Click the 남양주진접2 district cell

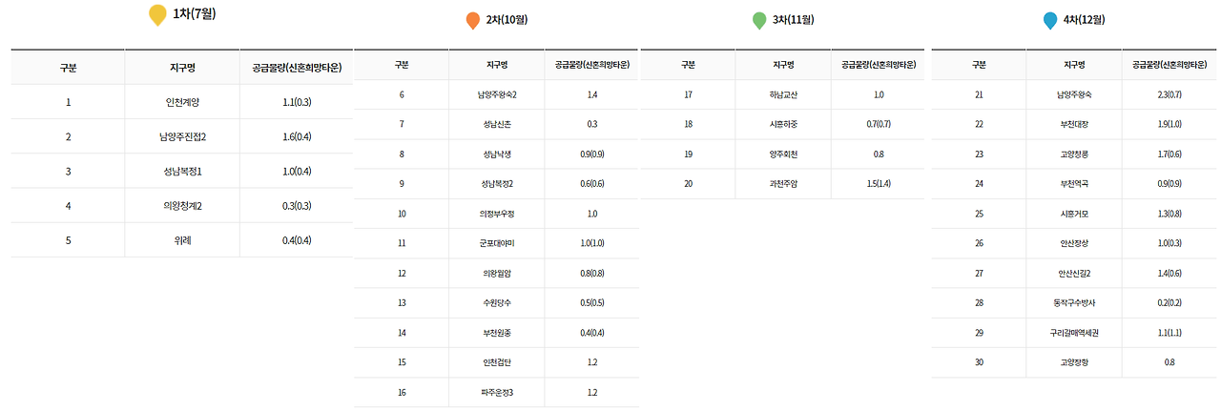(x=181, y=136)
